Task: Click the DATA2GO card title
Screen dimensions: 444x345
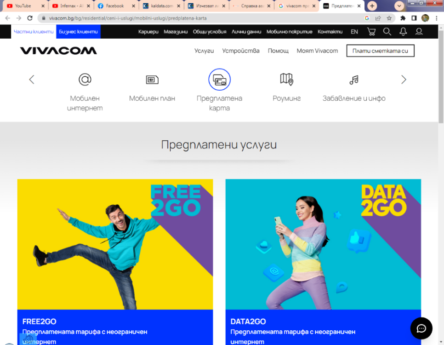Action: coord(248,322)
